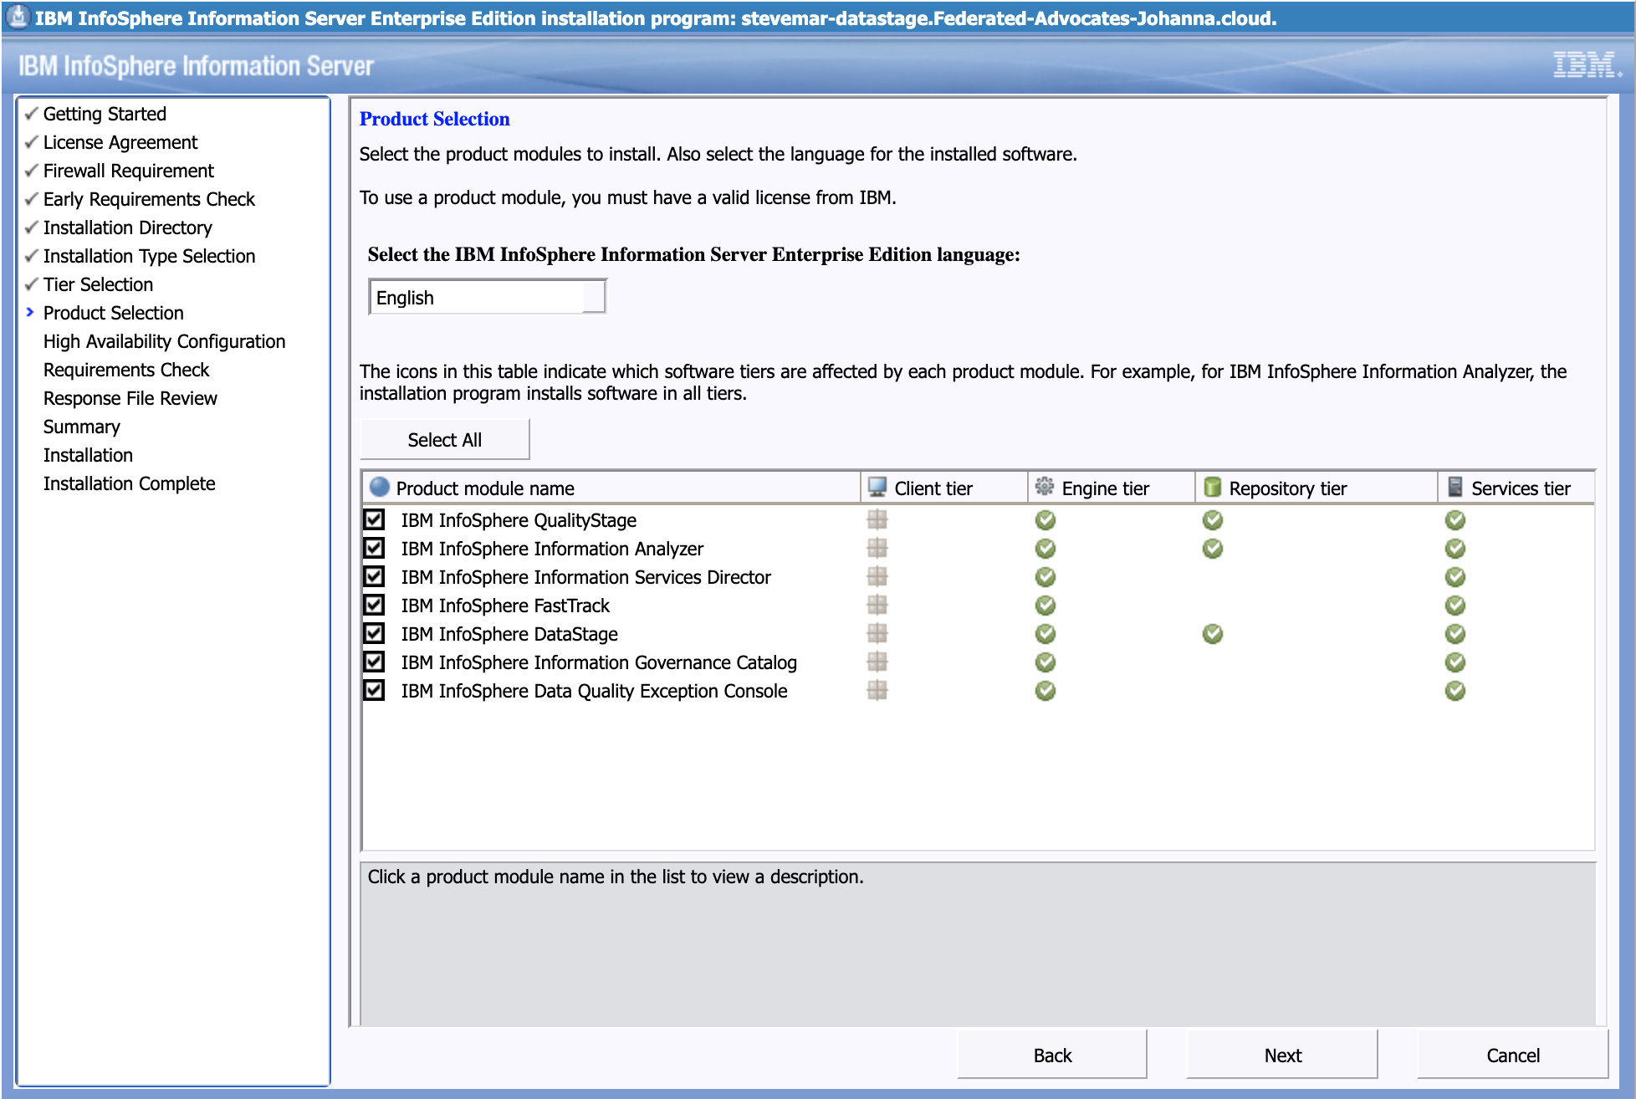Click DataStage engine tier green check icon

tap(1046, 634)
